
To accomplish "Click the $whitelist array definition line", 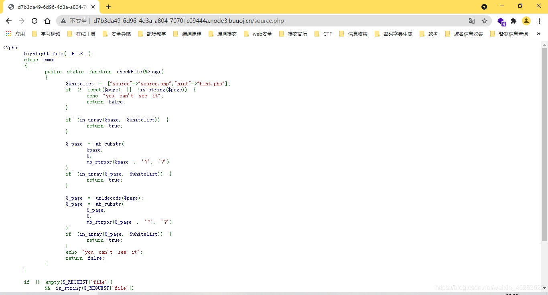I will tap(148, 84).
